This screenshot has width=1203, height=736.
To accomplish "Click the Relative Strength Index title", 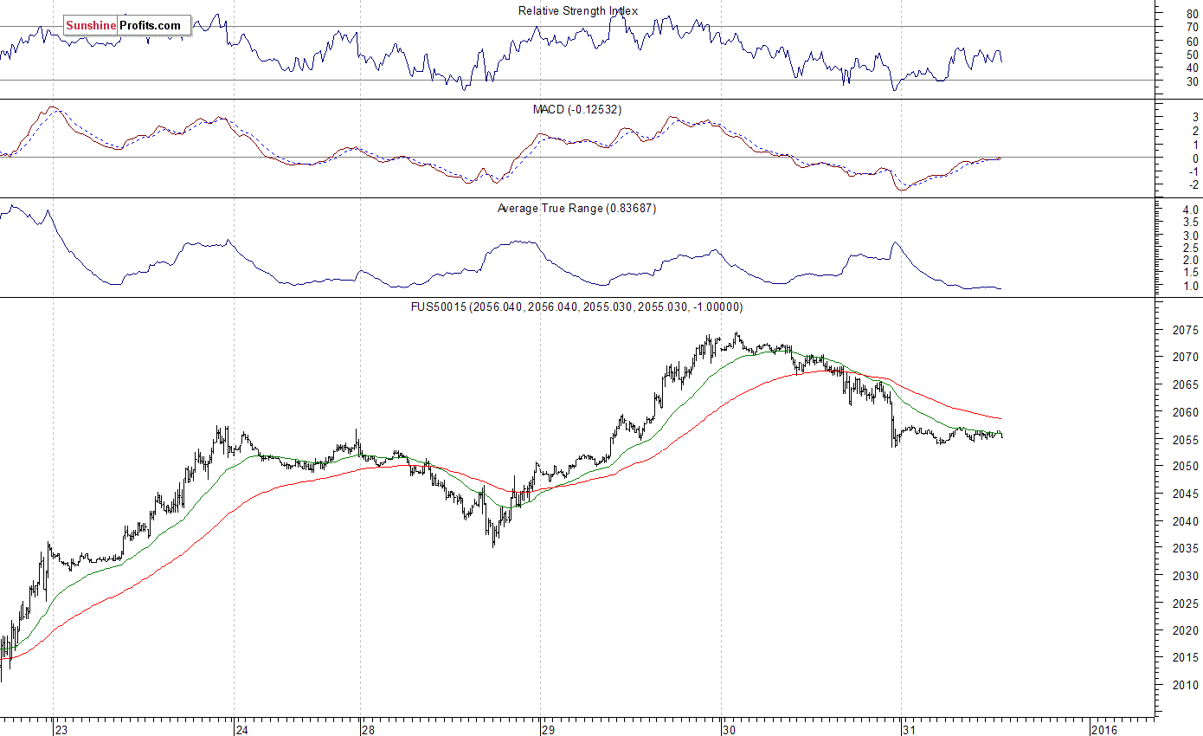I will 578,11.
